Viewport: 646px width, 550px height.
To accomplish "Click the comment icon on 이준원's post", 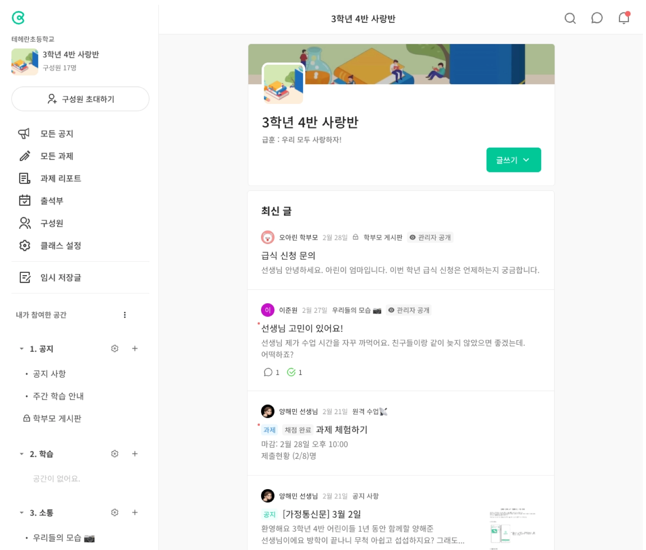I will (x=268, y=372).
